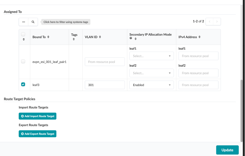Uncheck the leaf3 row checkbox

tap(23, 84)
